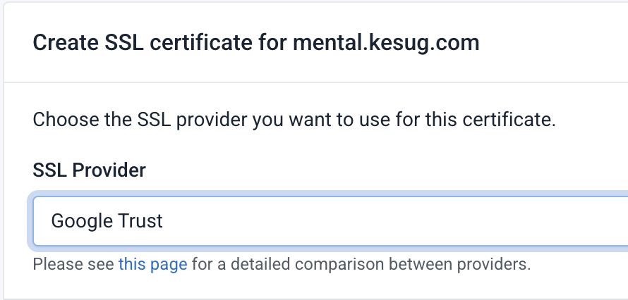Screen dimensions: 628x300
Task: Click the "SSL Provider" field label
Action: coord(89,170)
